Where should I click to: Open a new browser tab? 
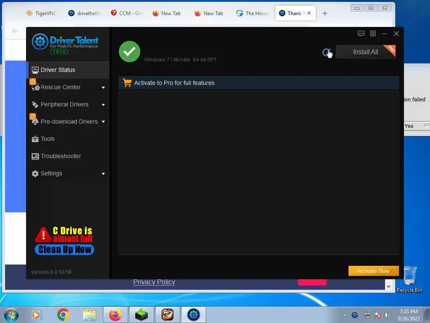[x=325, y=13]
